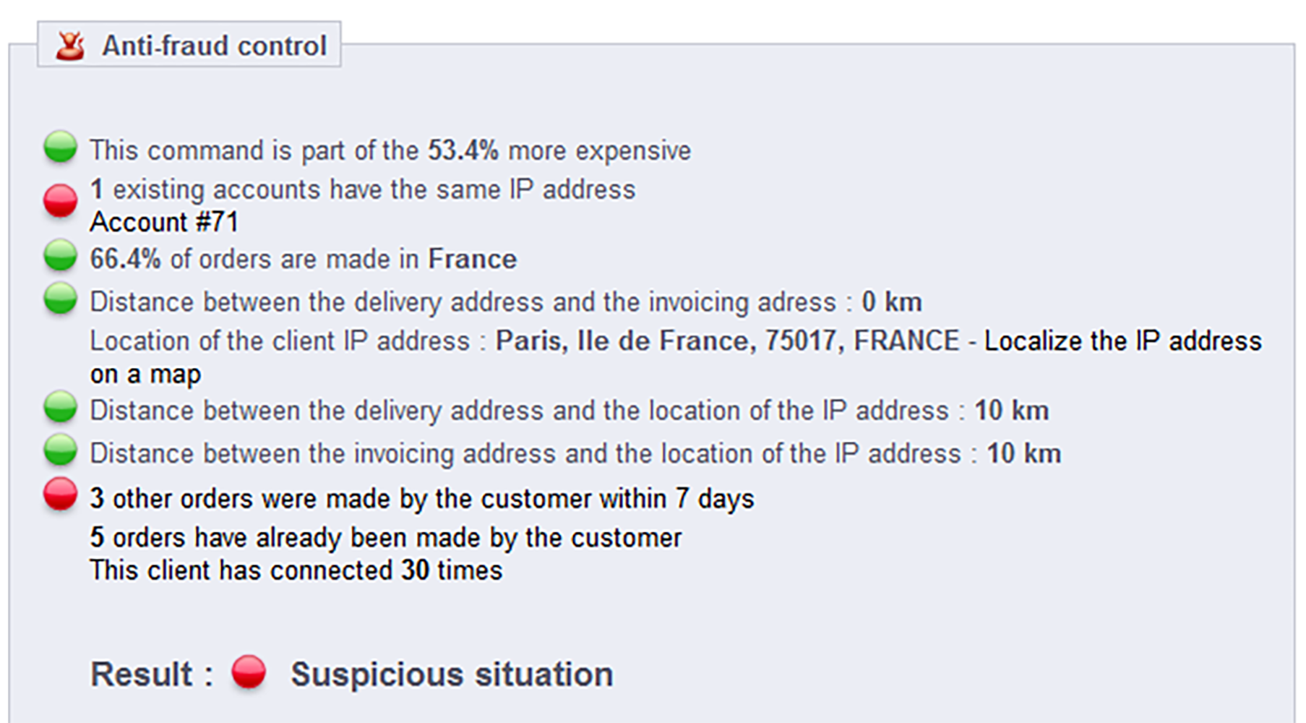Screen dimensions: 1306x723
Task: Click green dot beside 53.4% more expensive
Action: [x=60, y=147]
